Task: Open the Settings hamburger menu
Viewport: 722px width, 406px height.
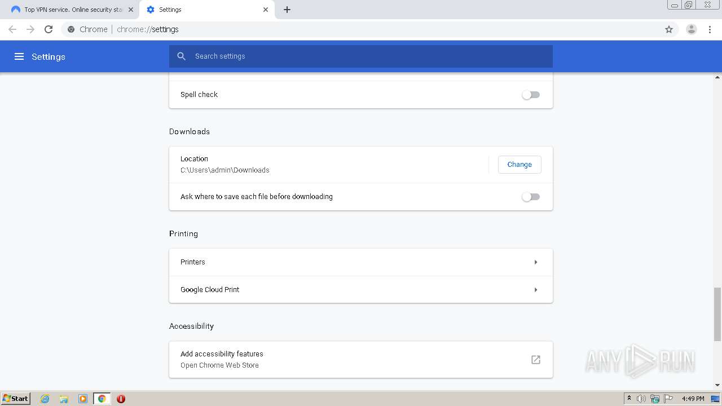Action: [x=19, y=56]
